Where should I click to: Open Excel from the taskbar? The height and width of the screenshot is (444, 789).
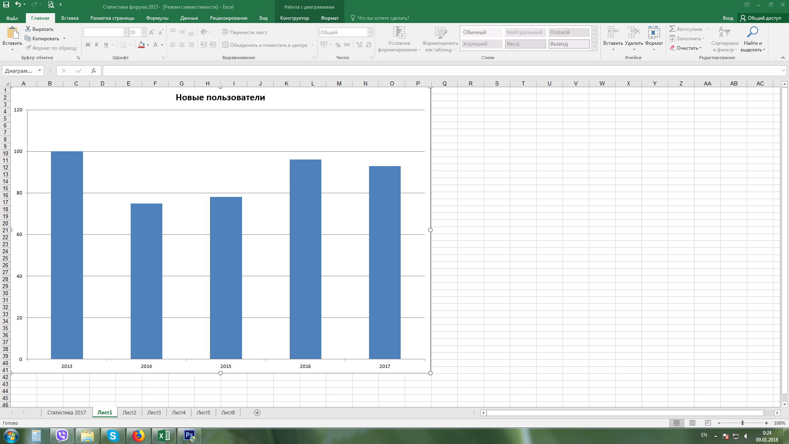click(164, 436)
